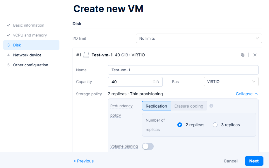Click the checkmark beside vCPU and memory
The width and height of the screenshot is (269, 168).
tap(9, 35)
